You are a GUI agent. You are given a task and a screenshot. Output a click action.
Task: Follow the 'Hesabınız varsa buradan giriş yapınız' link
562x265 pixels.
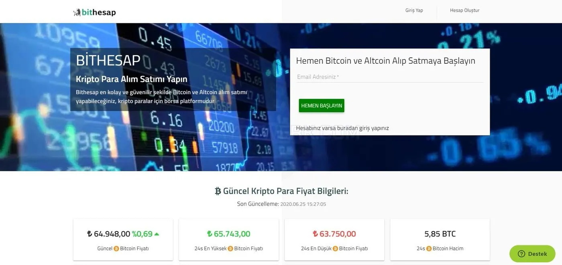click(x=342, y=128)
